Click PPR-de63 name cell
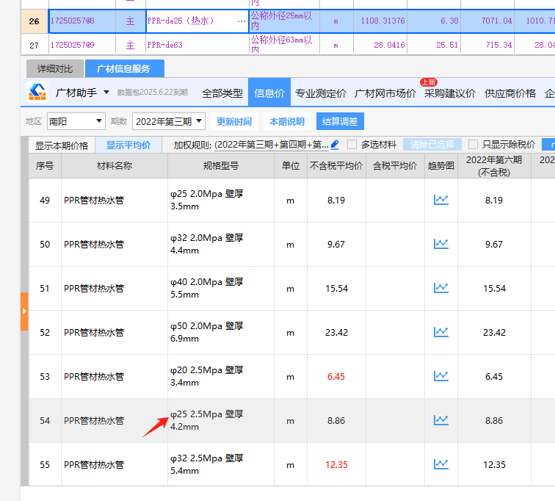This screenshot has height=501, width=555. pyautogui.click(x=197, y=45)
